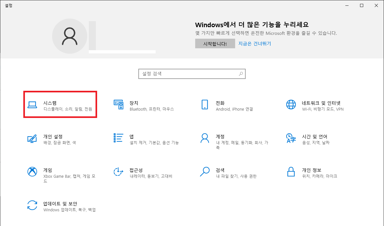The image size is (384, 226).
Task: Select the 시간 및 언어 title text
Action: 315,136
